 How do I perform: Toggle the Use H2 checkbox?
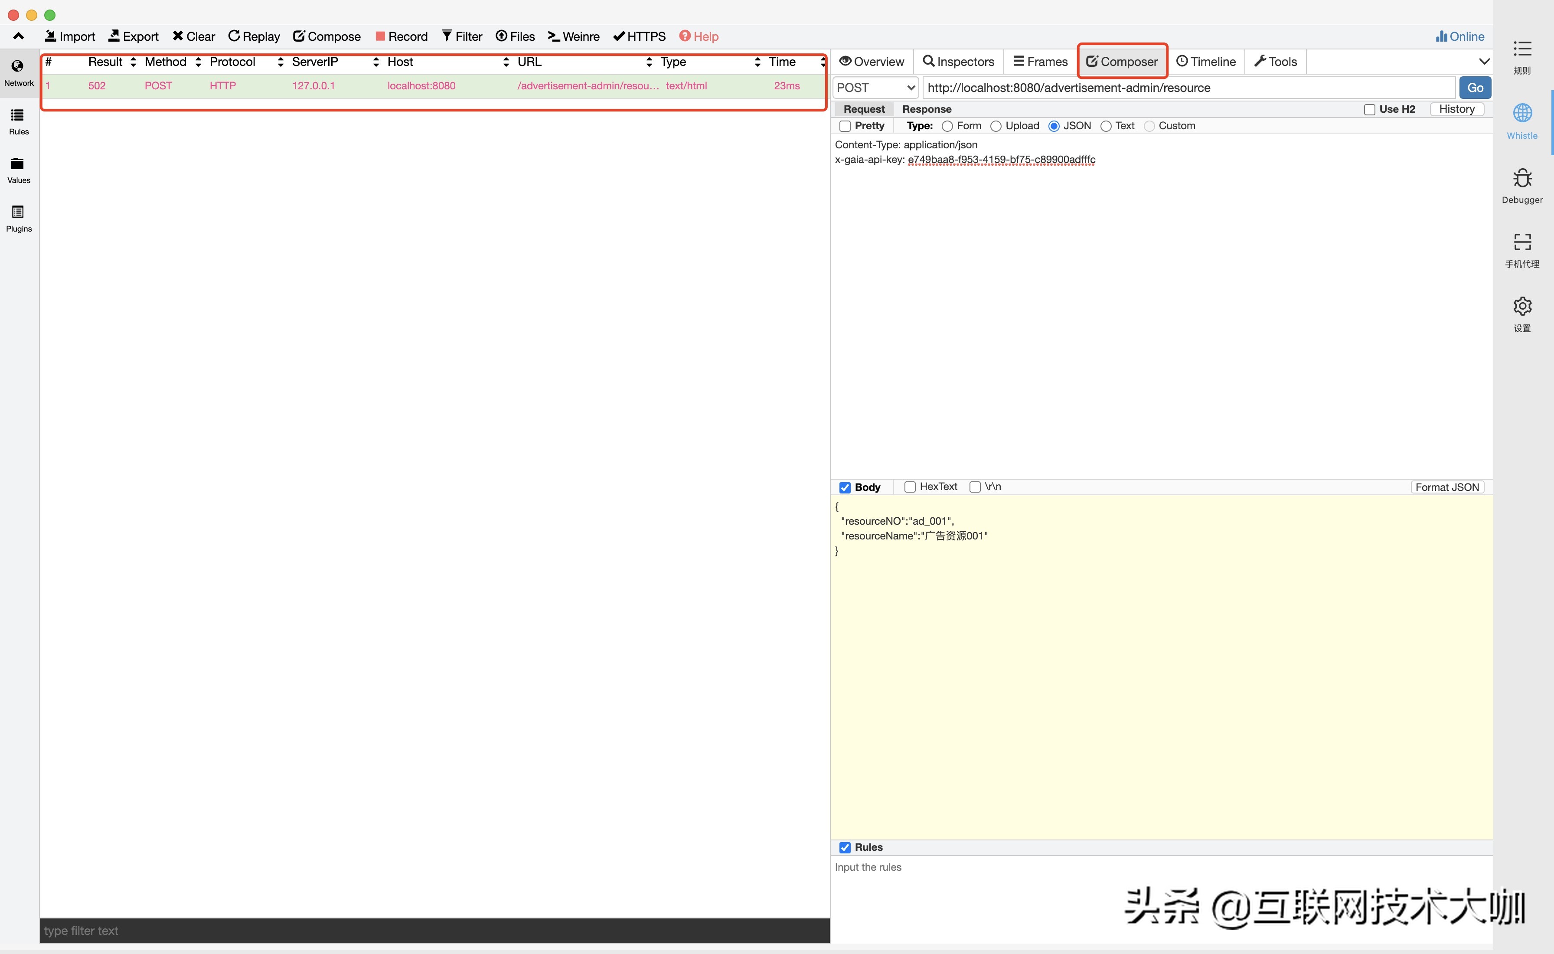1369,110
